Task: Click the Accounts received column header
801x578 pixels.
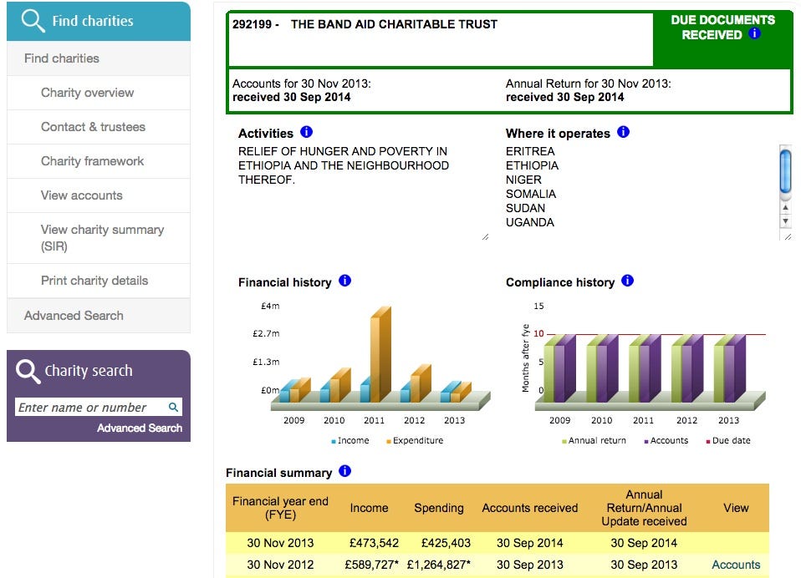Action: click(x=530, y=508)
